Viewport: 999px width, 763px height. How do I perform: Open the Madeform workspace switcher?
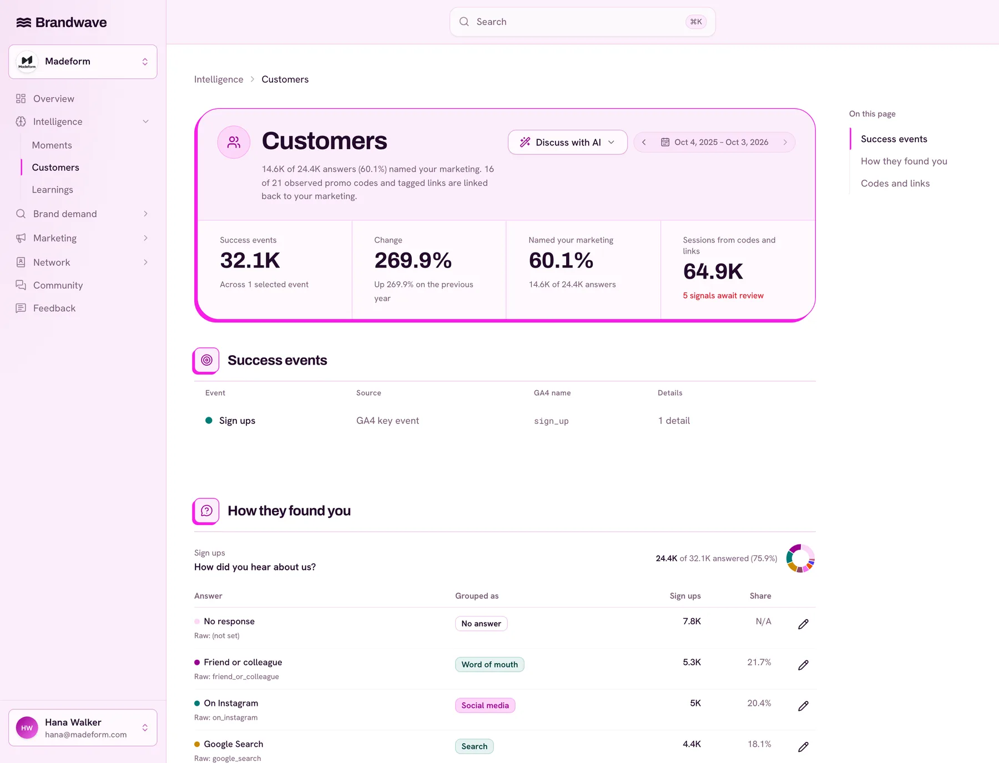tap(83, 62)
